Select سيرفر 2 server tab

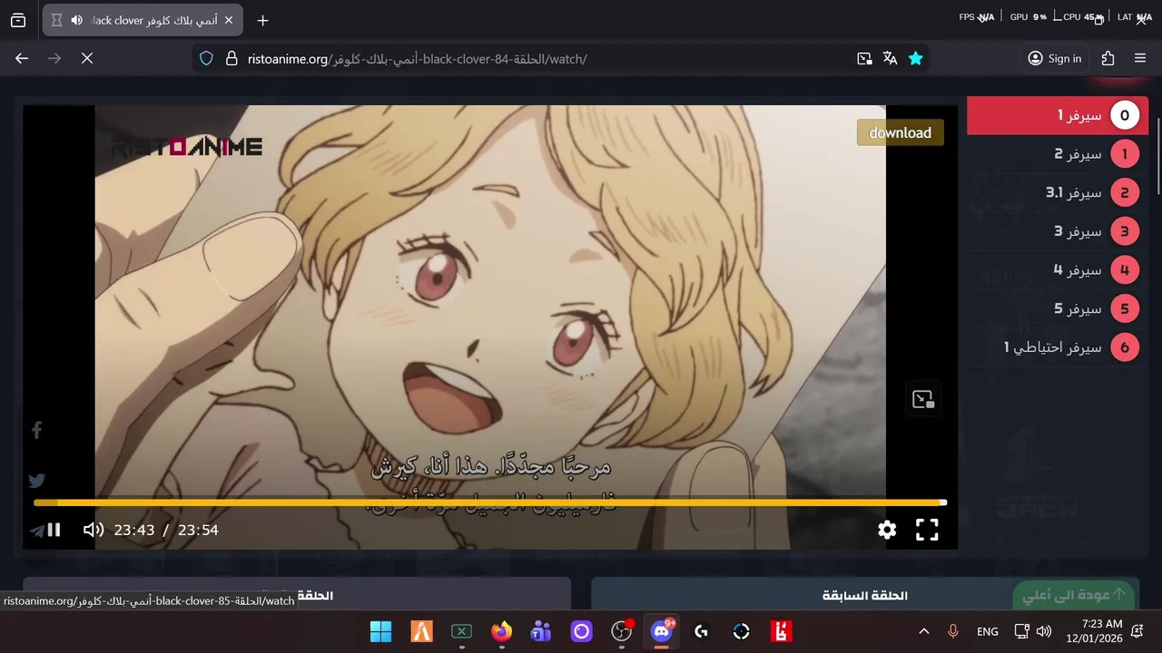click(1058, 154)
